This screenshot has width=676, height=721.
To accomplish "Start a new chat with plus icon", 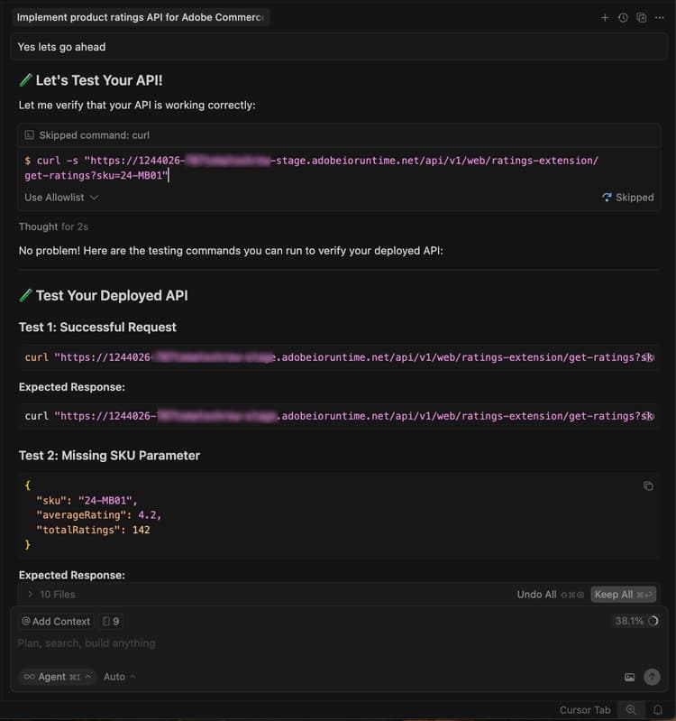I will tap(605, 17).
